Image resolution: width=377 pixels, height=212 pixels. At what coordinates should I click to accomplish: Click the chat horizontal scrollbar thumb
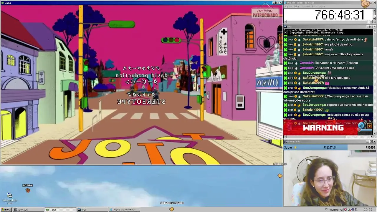316,137
